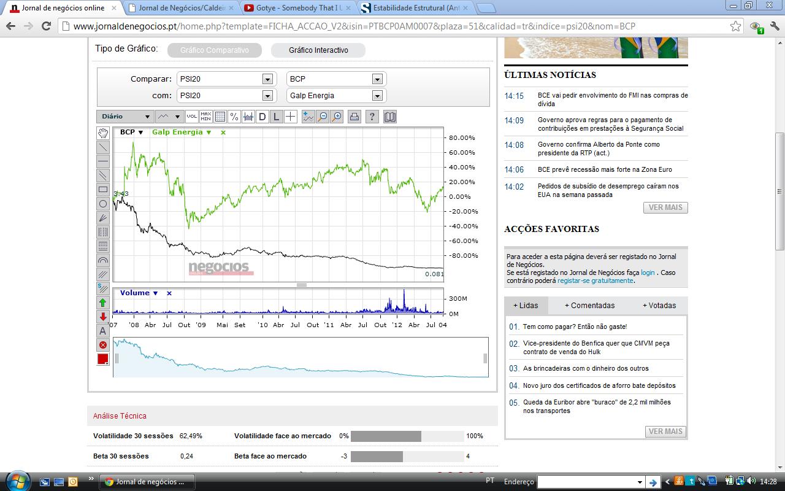Toggle the L logarithmic scale

(277, 117)
